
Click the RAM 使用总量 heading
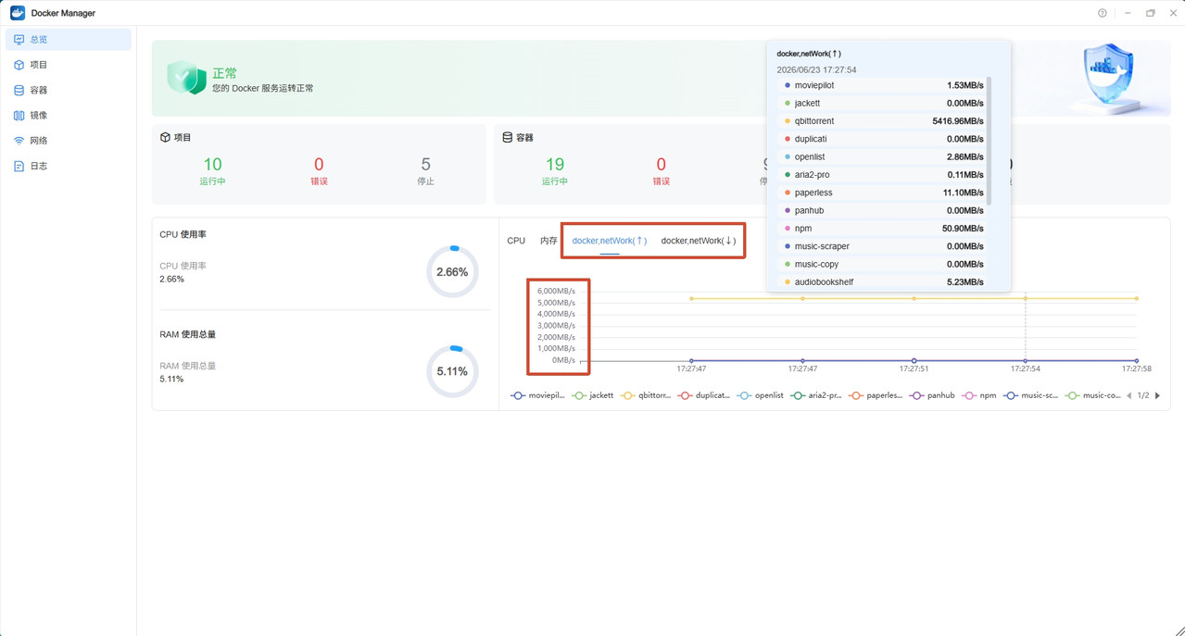[x=187, y=334]
